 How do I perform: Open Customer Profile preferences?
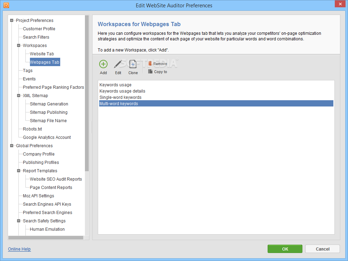[x=39, y=29]
